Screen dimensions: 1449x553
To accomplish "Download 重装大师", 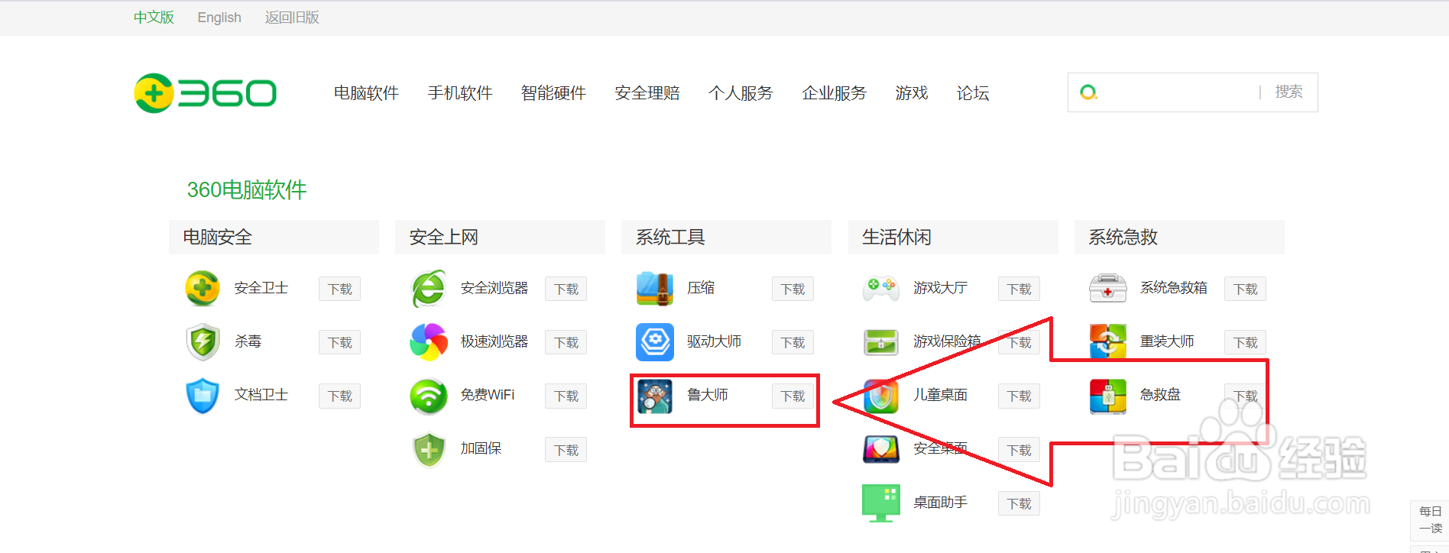I will pyautogui.click(x=1245, y=342).
